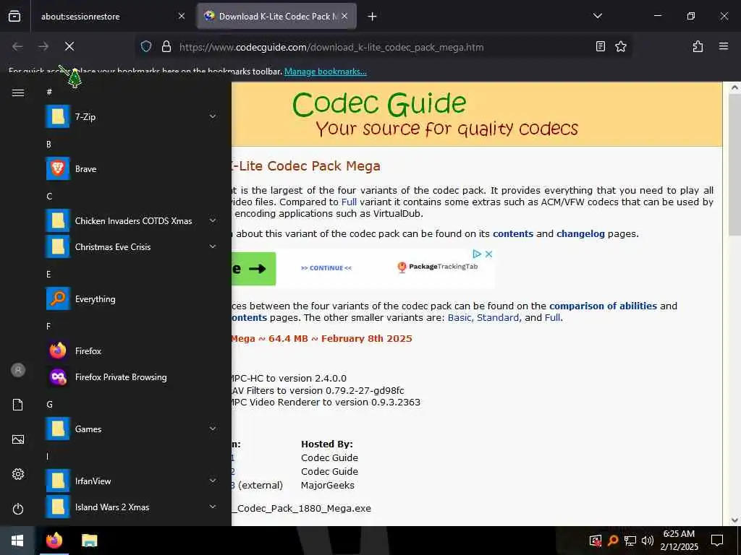Go back to previous page
The height and width of the screenshot is (555, 741).
[17, 46]
